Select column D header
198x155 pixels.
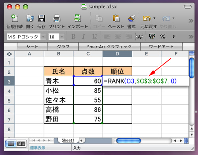coord(117,54)
